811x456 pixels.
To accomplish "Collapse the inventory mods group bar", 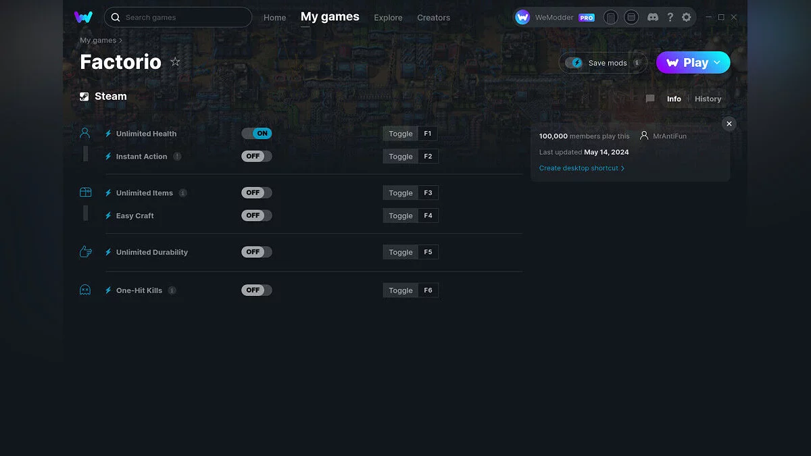I will click(86, 213).
